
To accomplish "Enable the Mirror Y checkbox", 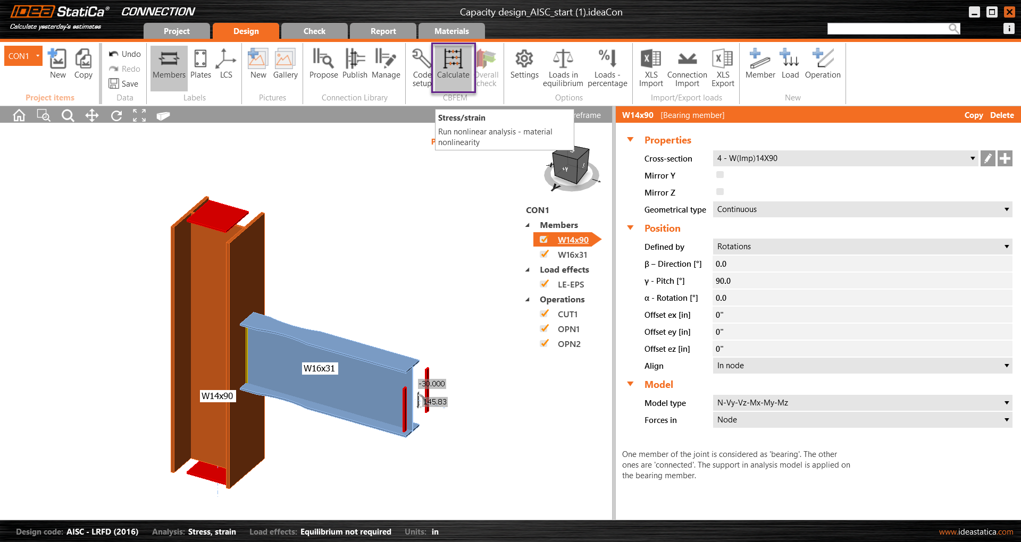I will (x=719, y=174).
